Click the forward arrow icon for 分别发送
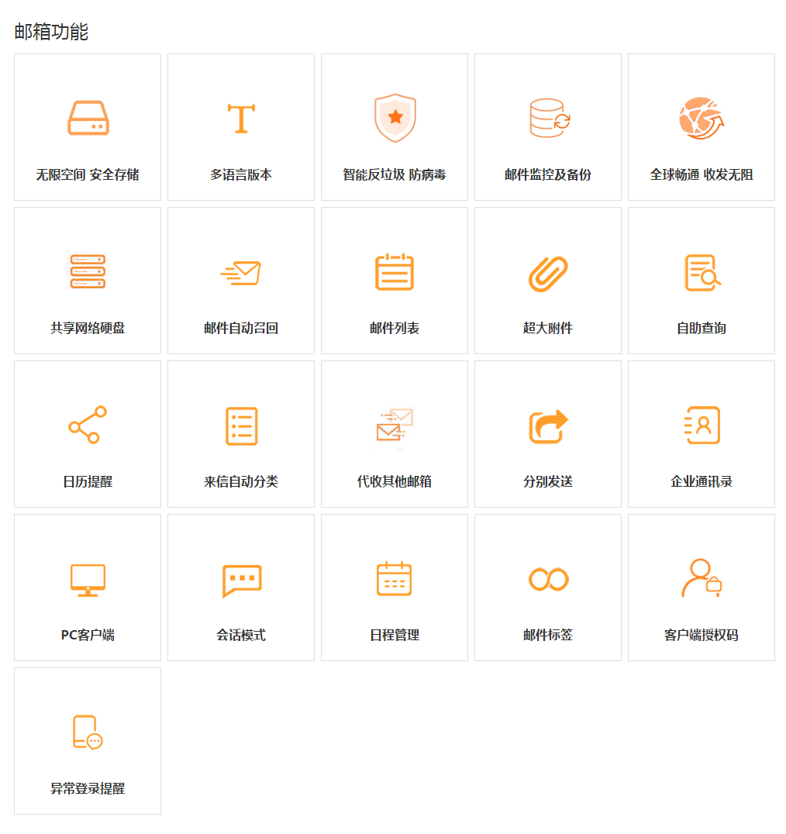The height and width of the screenshot is (834, 786). click(548, 426)
